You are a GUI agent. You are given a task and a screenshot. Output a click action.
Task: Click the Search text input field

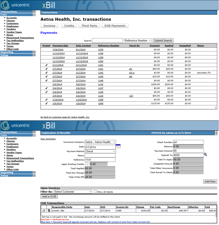pyautogui.click(x=107, y=40)
